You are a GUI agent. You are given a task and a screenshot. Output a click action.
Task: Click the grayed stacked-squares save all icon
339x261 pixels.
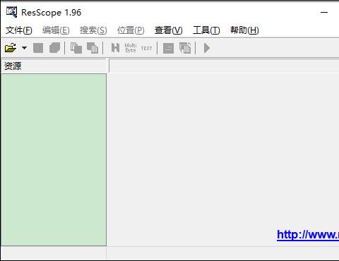(54, 48)
